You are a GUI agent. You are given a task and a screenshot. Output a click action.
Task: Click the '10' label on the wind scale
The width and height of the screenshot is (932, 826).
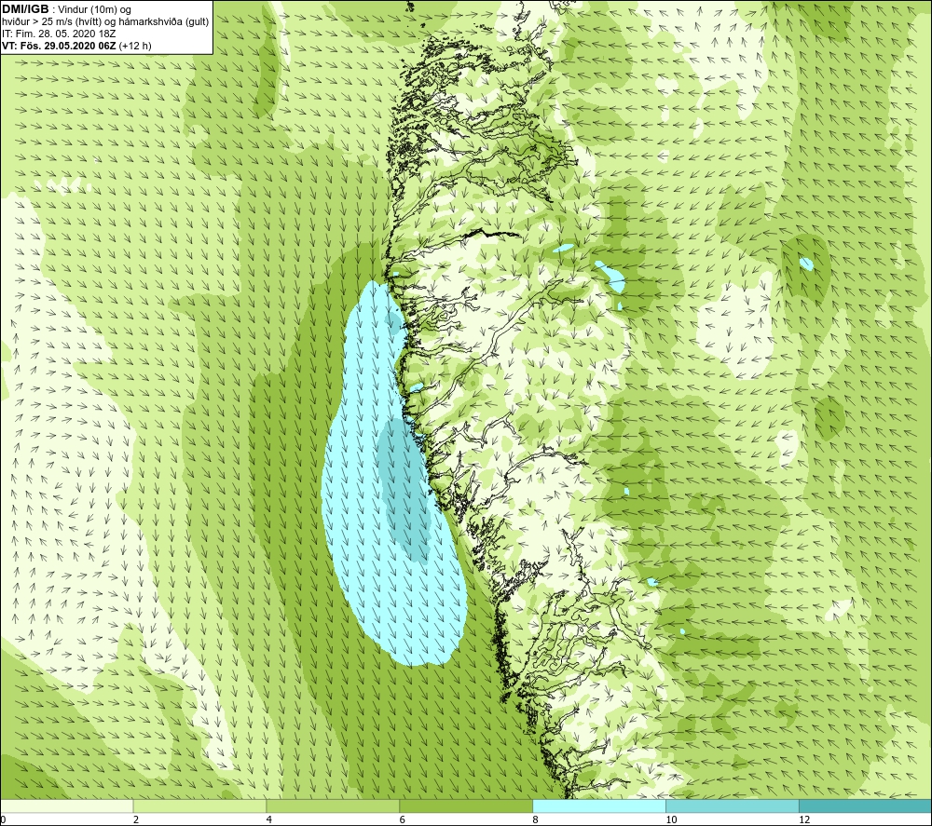click(671, 820)
